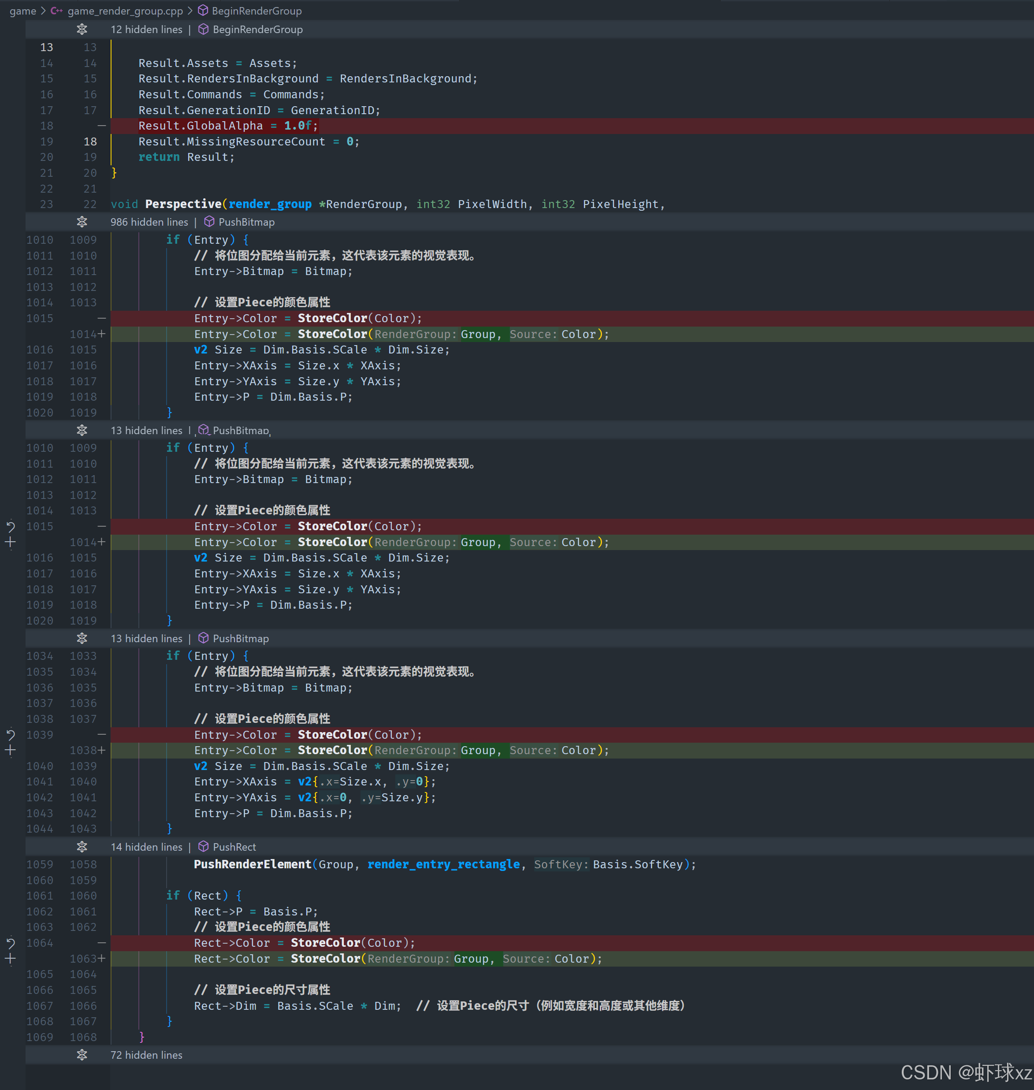
Task: Revert the change at line 1015
Action: 11,526
